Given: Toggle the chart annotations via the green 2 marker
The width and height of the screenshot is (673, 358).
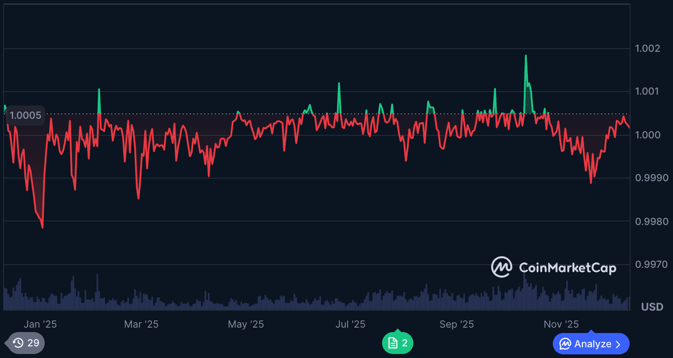Looking at the screenshot, I should tap(397, 343).
